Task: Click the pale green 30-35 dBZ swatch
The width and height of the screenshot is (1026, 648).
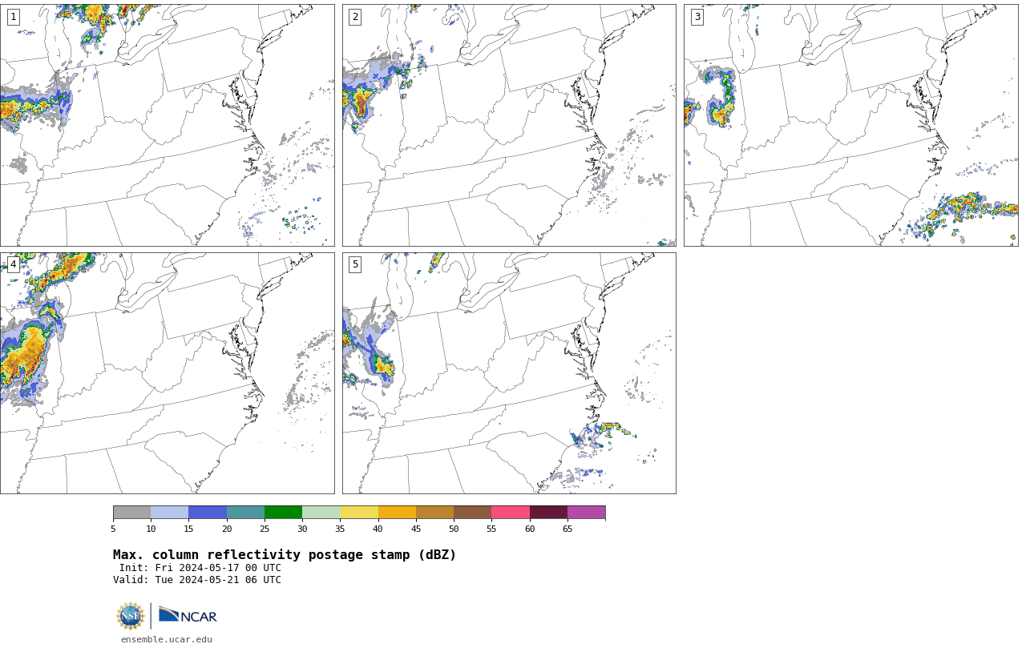Action: (321, 513)
